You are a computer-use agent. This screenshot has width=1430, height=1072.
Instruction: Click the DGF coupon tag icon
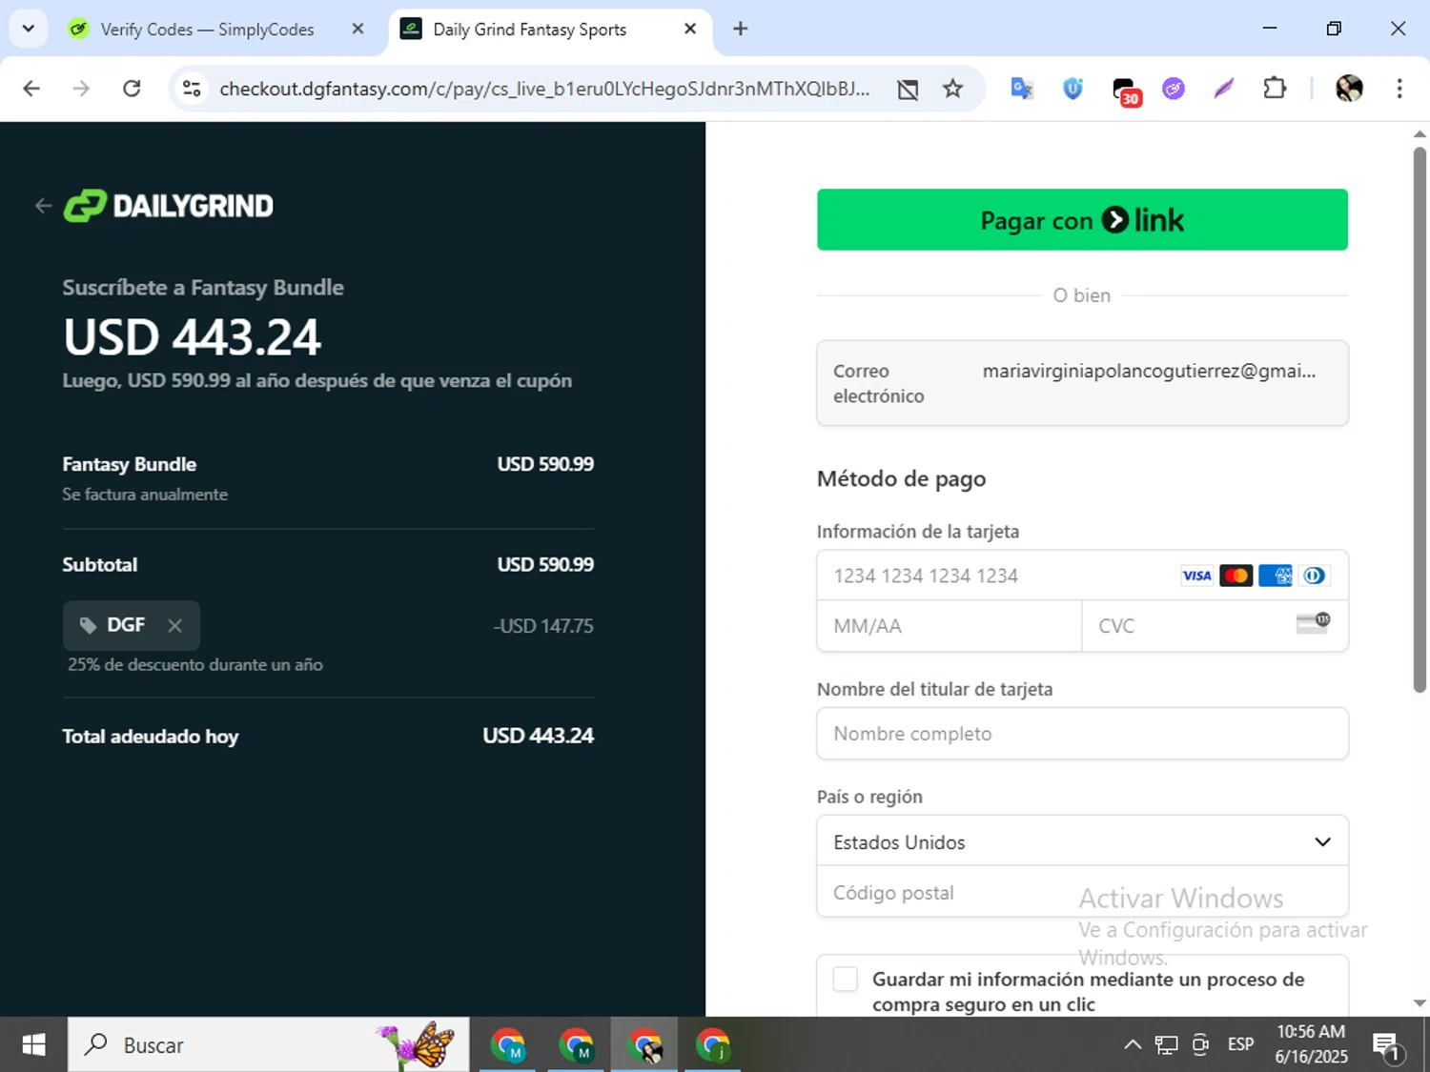pyautogui.click(x=88, y=626)
